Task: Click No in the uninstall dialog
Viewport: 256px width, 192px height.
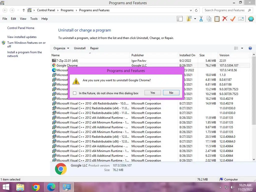Action: coord(171,93)
